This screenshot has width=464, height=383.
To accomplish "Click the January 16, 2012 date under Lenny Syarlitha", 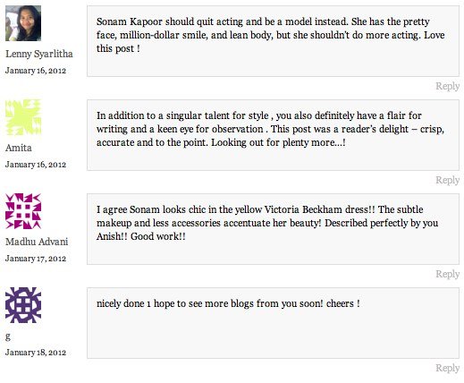I will point(36,71).
